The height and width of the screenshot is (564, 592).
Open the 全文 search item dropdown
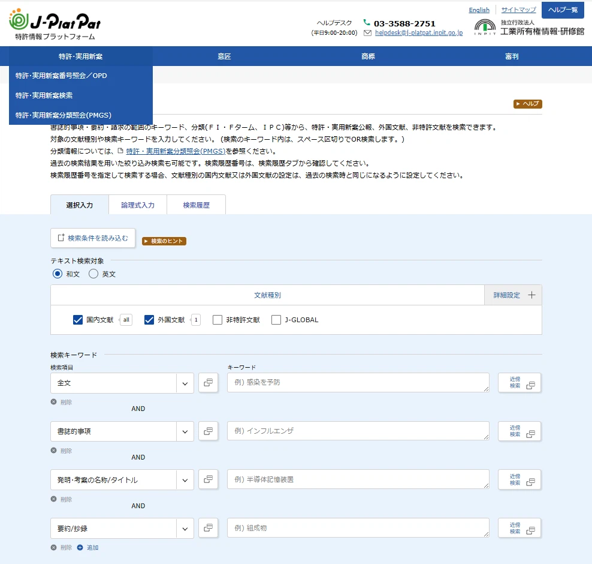click(185, 383)
